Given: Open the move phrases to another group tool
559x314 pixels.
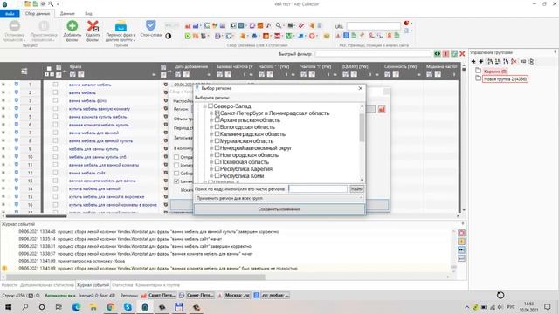Looking at the screenshot, I should point(121,27).
